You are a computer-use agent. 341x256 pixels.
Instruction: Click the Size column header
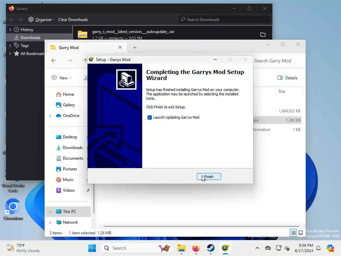tap(282, 91)
